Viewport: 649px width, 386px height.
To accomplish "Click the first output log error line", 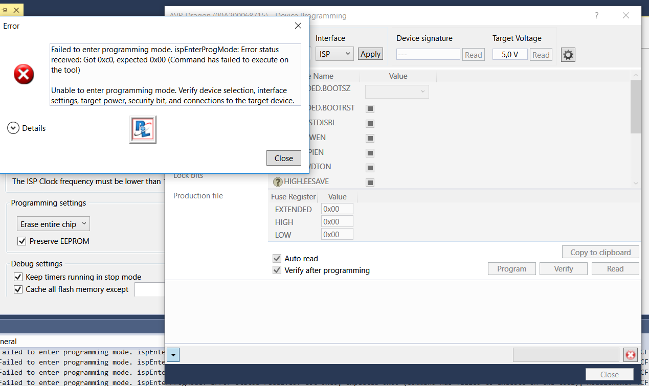I will (82, 352).
